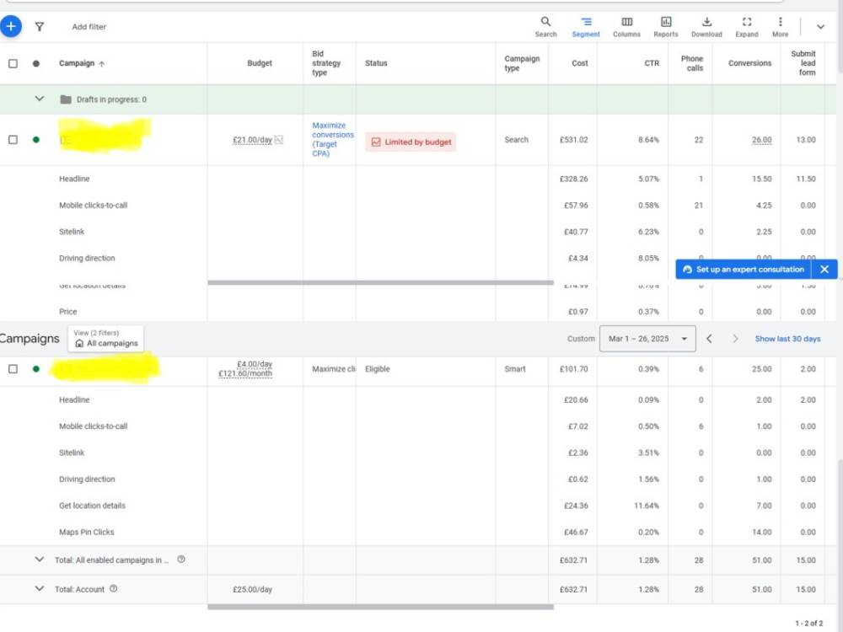The width and height of the screenshot is (843, 632).
Task: Expand Total: Account row
Action: (x=40, y=588)
